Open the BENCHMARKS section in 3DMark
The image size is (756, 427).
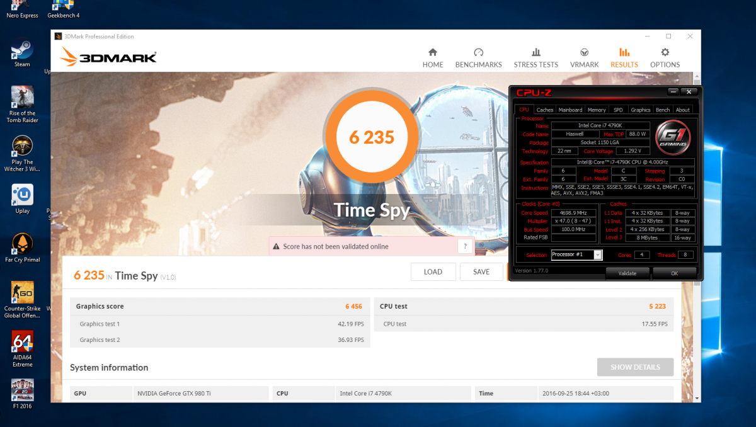[478, 57]
